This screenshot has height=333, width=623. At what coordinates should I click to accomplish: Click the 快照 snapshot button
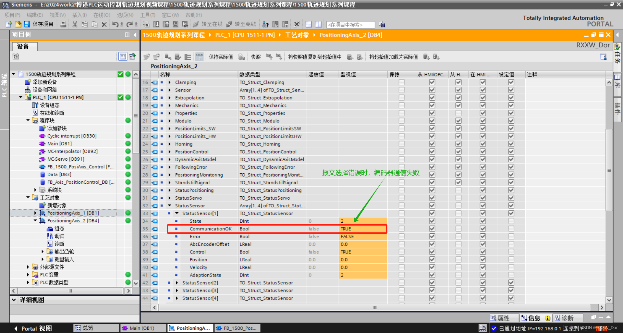point(255,57)
